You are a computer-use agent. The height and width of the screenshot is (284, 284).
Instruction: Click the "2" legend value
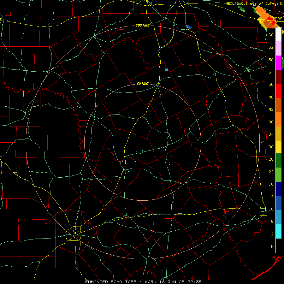pos(272,234)
